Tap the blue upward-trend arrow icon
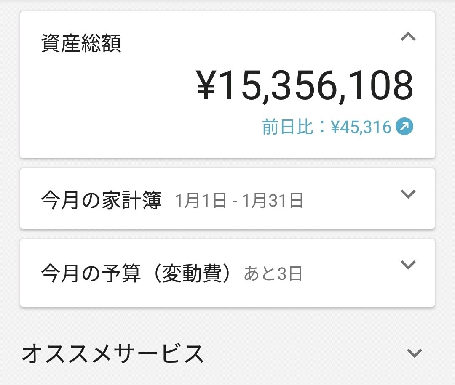This screenshot has height=385, width=455. [404, 127]
